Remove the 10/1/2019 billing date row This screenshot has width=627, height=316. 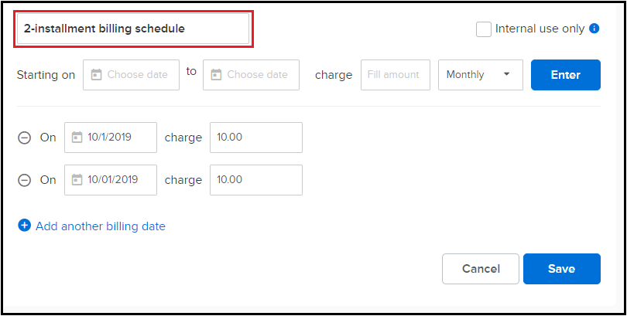(x=25, y=138)
